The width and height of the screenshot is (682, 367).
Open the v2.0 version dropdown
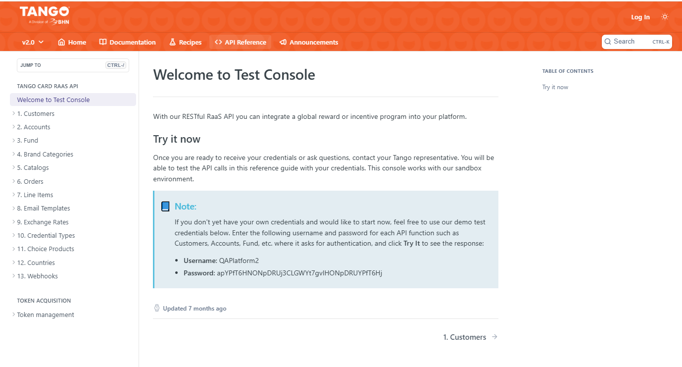[33, 42]
